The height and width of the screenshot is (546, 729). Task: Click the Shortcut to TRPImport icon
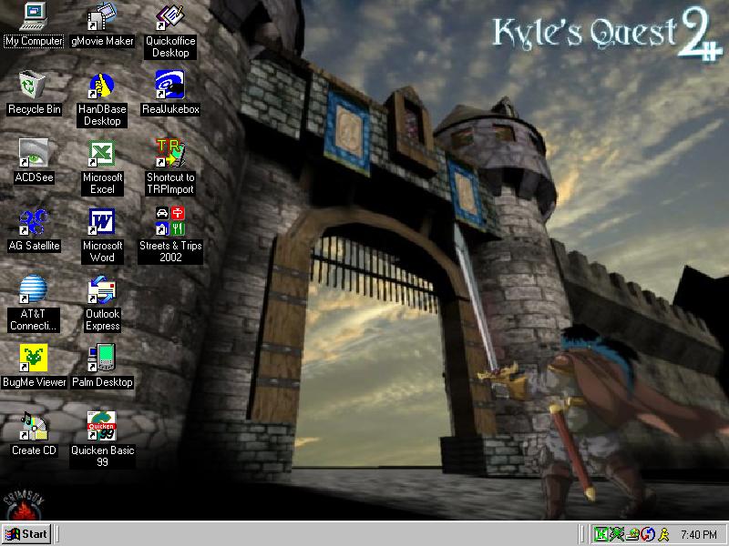pos(170,153)
